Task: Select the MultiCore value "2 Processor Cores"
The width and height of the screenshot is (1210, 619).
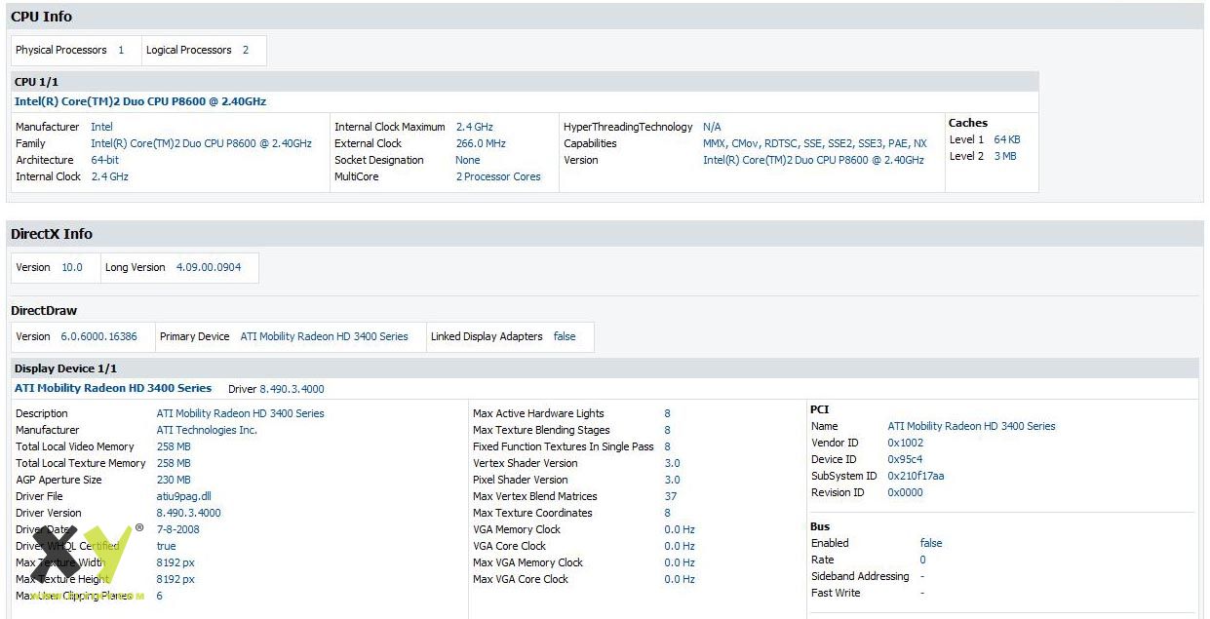Action: pos(498,176)
